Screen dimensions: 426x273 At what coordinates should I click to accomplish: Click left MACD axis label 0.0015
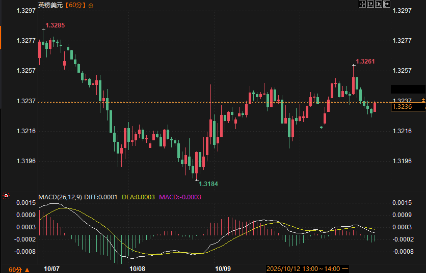pos(26,203)
